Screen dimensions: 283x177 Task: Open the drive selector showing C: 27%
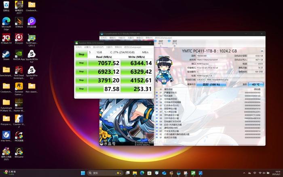125,52
